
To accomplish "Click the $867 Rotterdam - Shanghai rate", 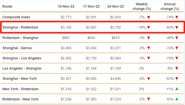I will [x=66, y=37].
